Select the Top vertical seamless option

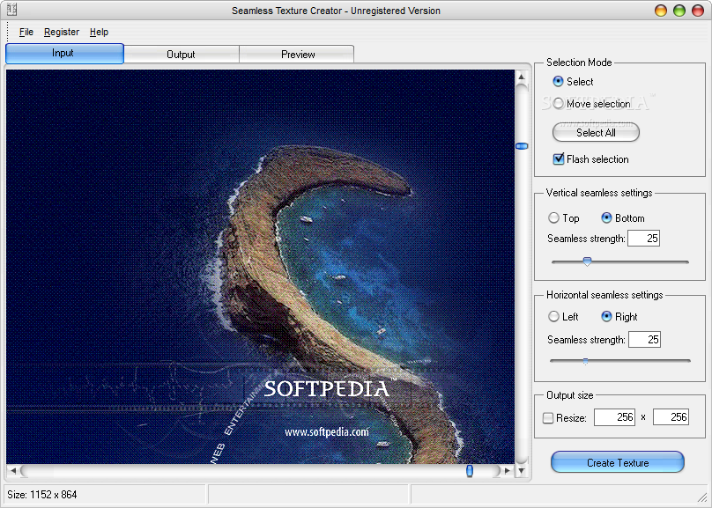pyautogui.click(x=553, y=218)
